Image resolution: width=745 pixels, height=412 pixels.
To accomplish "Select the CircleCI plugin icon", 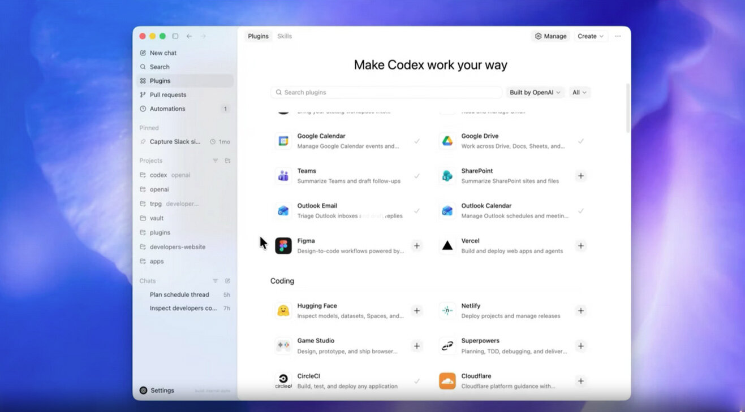I will tap(283, 380).
